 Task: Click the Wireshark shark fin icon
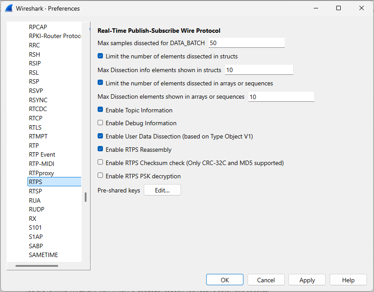[8, 8]
